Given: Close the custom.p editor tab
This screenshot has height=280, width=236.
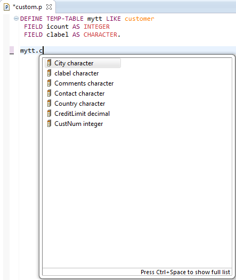Looking at the screenshot, I should click(x=49, y=7).
